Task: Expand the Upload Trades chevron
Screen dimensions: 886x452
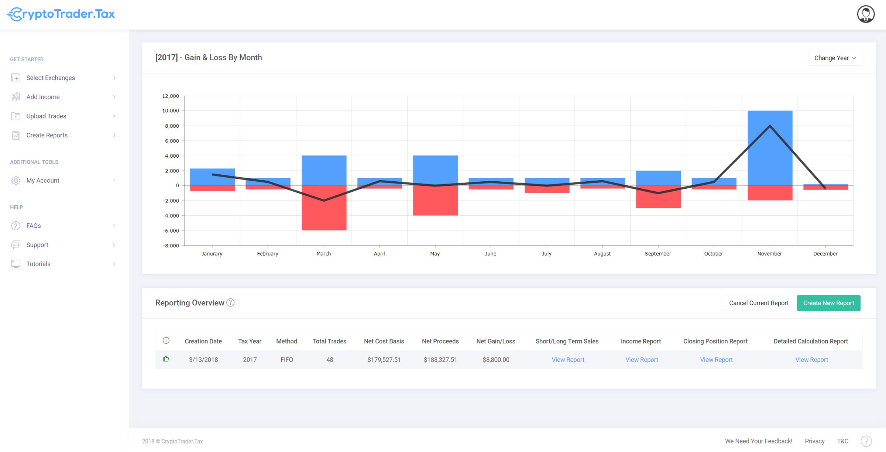Action: click(114, 116)
